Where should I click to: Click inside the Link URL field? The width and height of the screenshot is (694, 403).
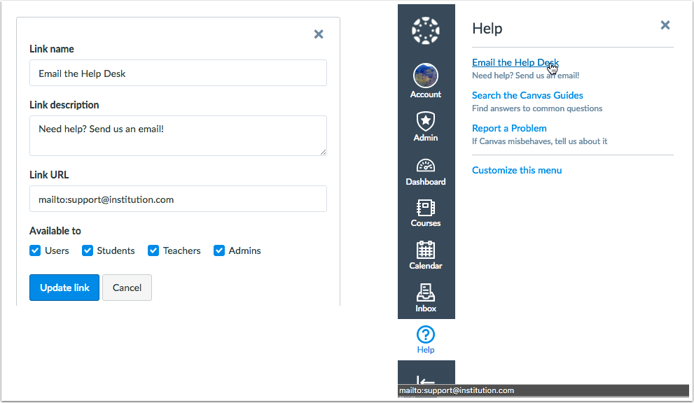click(178, 199)
